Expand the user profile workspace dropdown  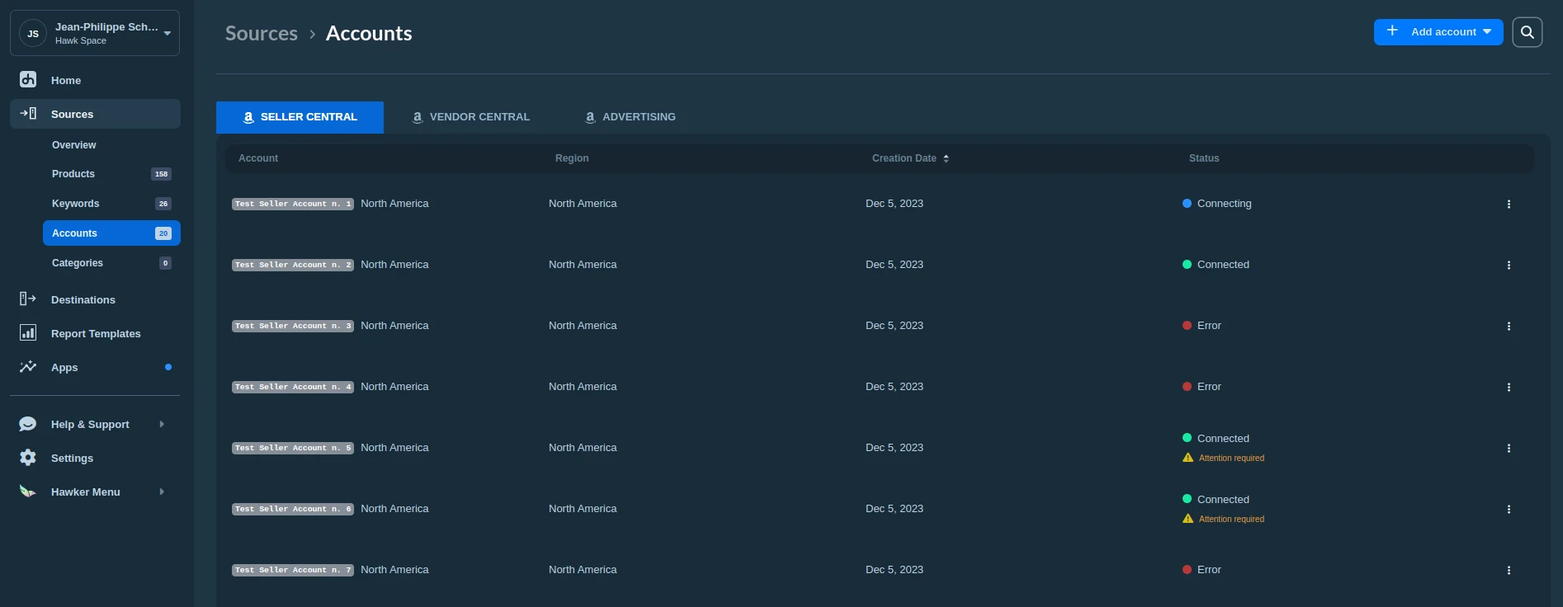pyautogui.click(x=167, y=33)
